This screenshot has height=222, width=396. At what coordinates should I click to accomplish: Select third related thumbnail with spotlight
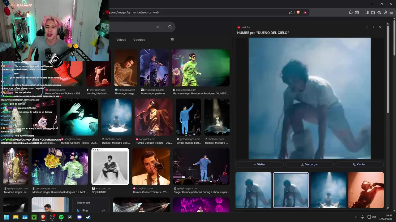329,190
